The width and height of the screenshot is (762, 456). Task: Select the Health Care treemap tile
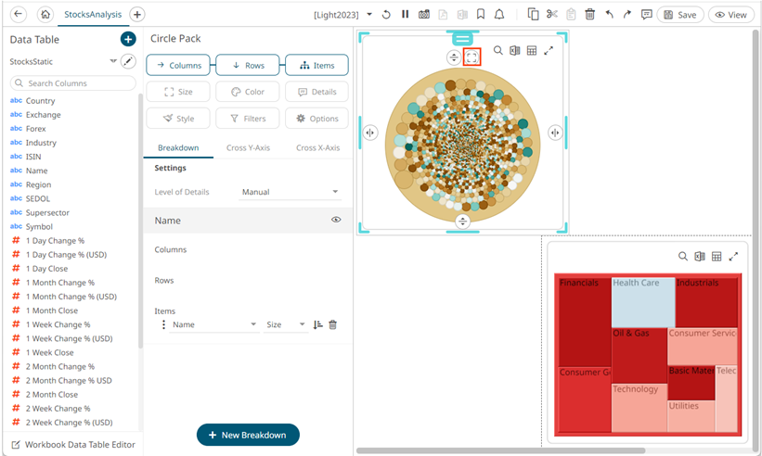(642, 301)
